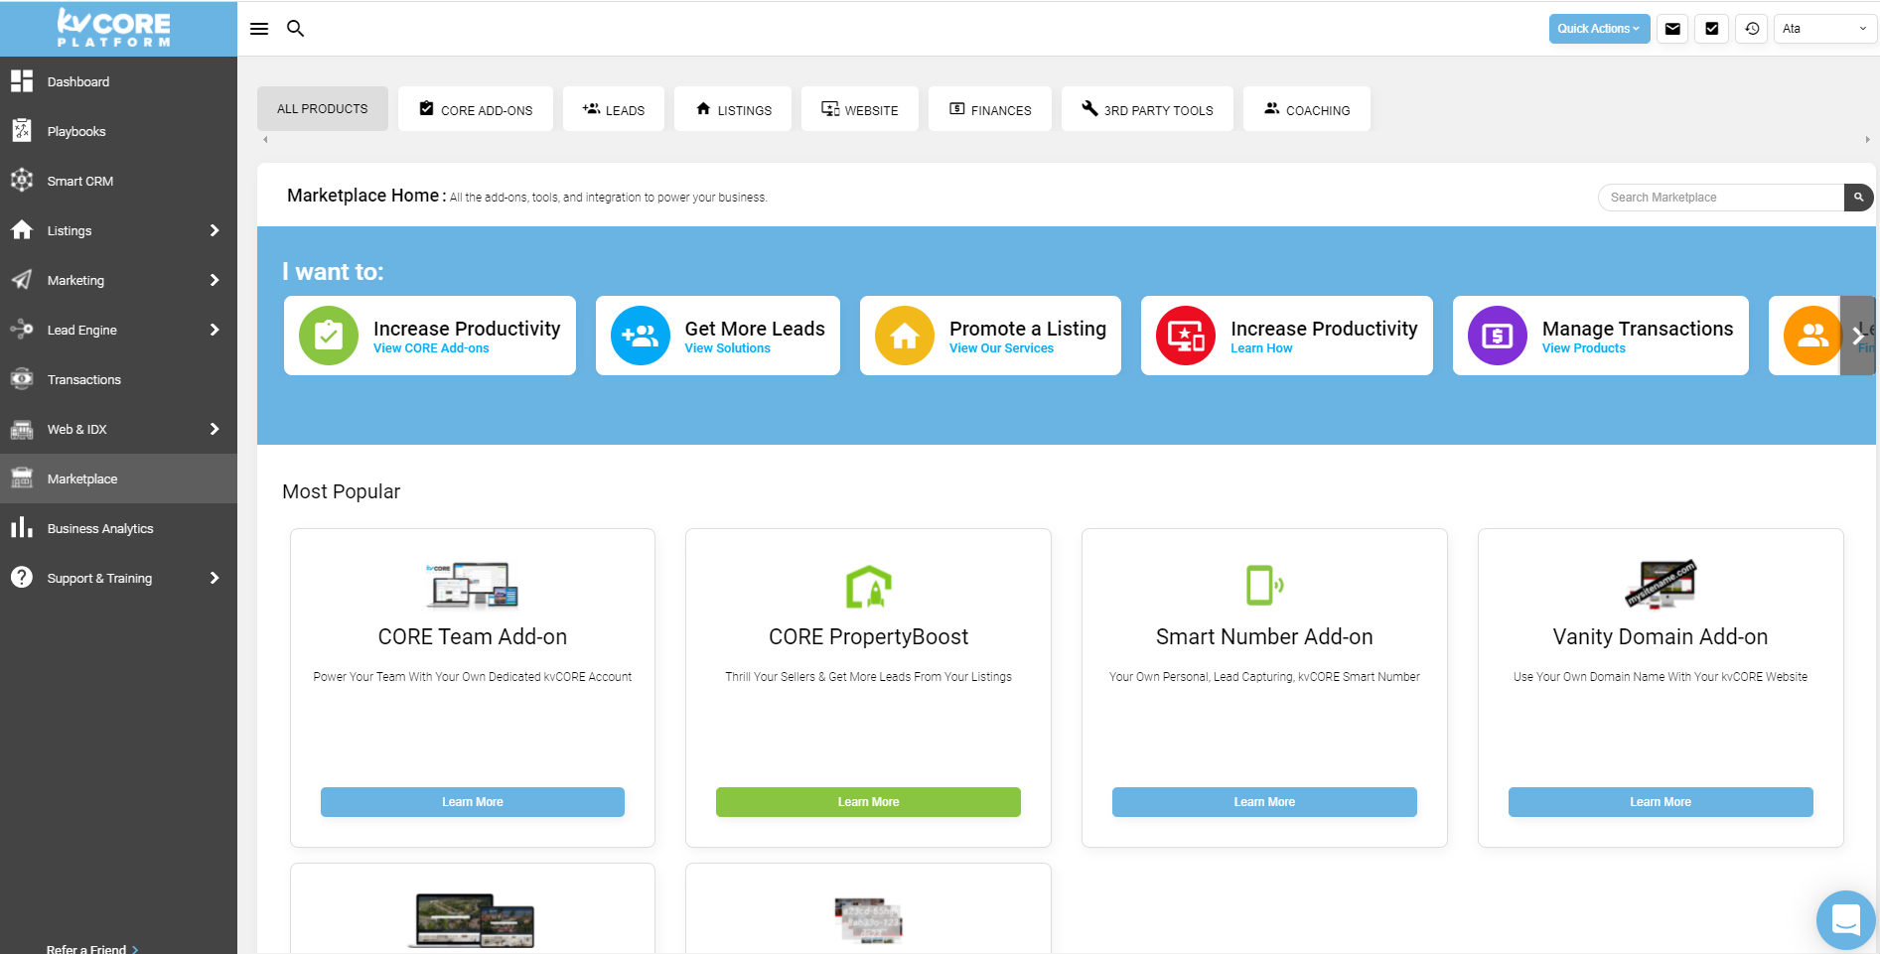Screen dimensions: 1880x954
Task: Expand the Web & IDX submenu chevron
Action: (215, 429)
